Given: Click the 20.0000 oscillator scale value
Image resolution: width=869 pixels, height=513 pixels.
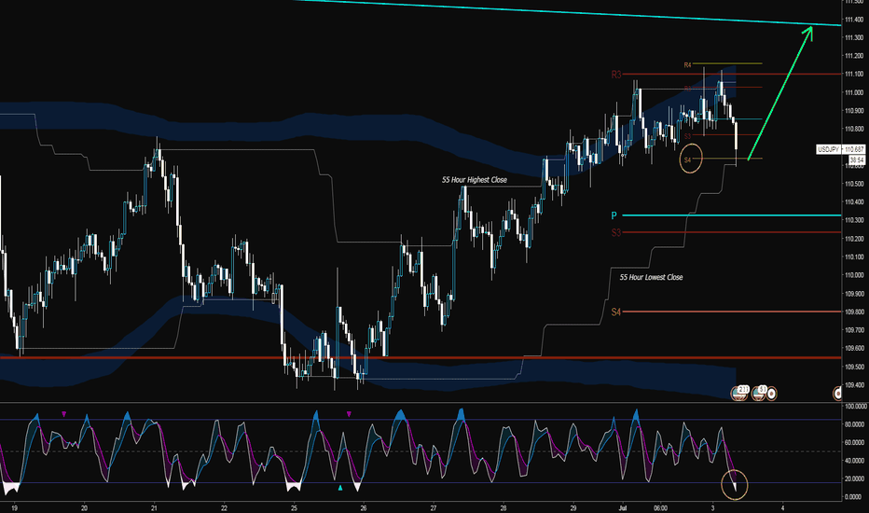Looking at the screenshot, I should click(x=854, y=479).
